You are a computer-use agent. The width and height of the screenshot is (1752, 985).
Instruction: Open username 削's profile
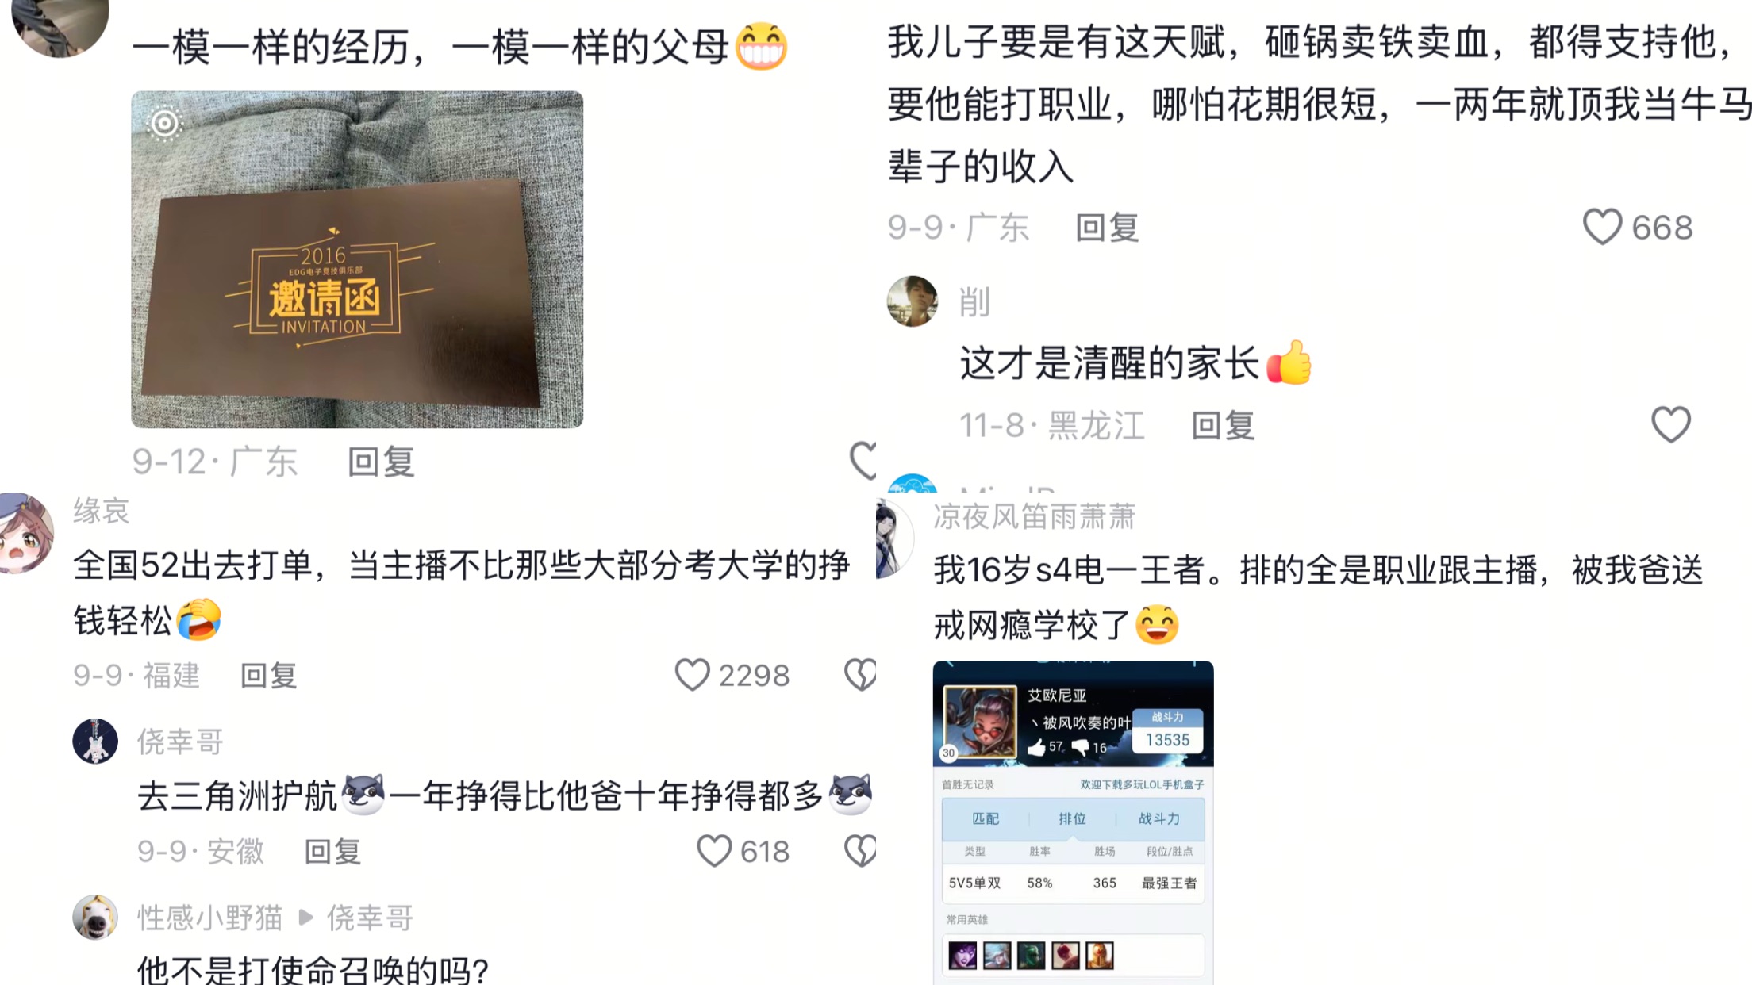coord(974,302)
